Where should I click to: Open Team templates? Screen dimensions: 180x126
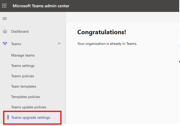tap(24, 86)
